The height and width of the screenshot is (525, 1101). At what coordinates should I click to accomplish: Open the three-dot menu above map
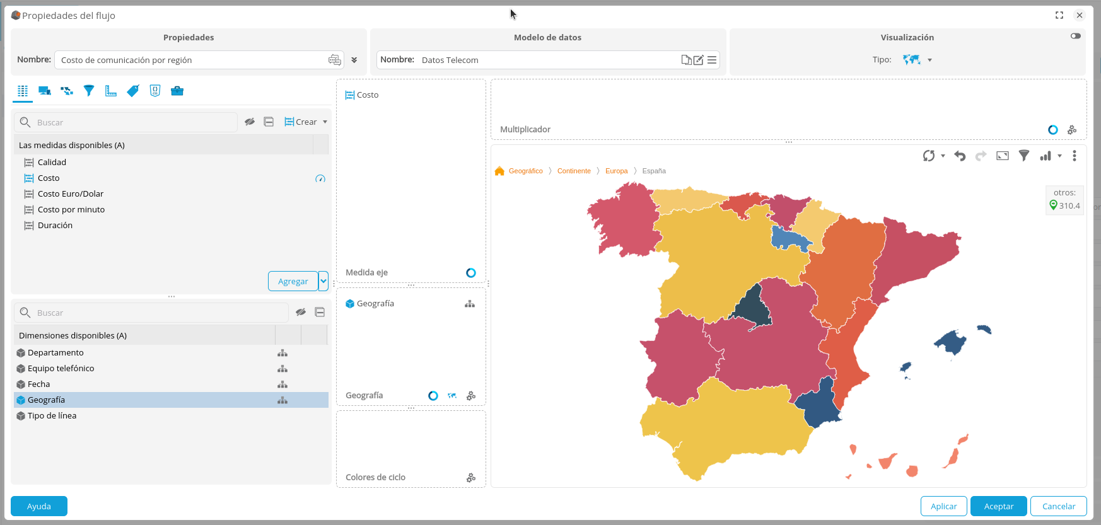(x=1075, y=156)
